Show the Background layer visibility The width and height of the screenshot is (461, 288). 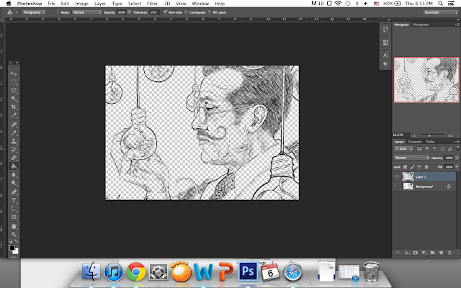click(397, 186)
